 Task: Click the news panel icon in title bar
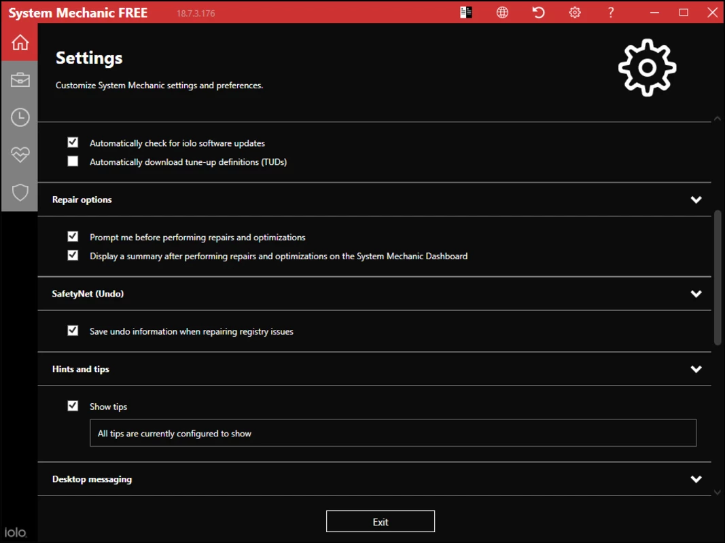466,12
